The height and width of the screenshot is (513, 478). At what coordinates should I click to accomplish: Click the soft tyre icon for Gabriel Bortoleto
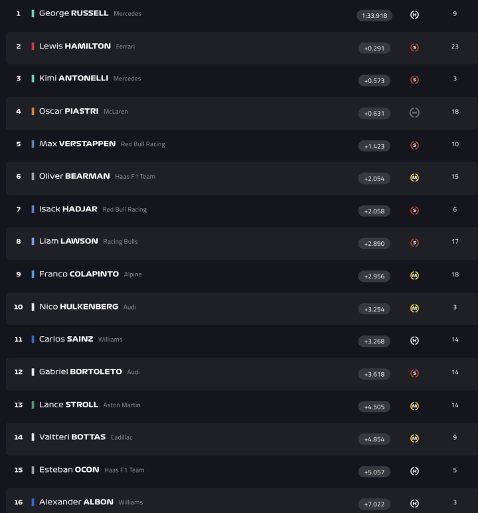(414, 373)
